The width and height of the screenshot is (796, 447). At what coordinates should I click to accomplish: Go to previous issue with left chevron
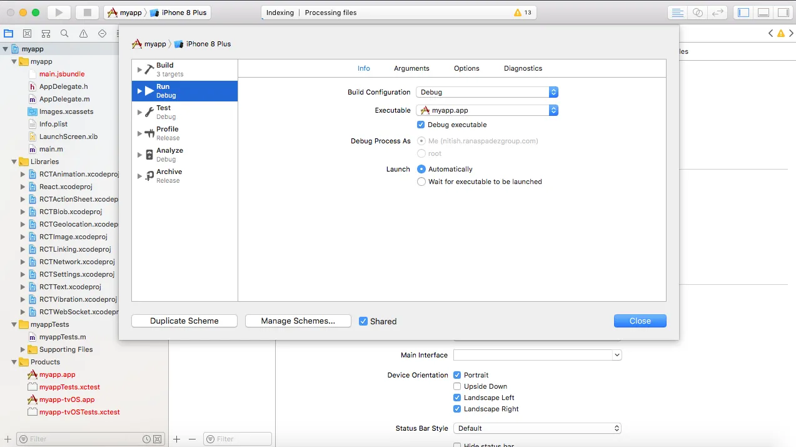[x=771, y=34]
